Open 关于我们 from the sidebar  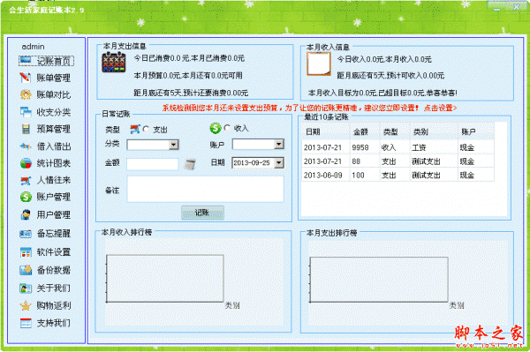tap(54, 288)
